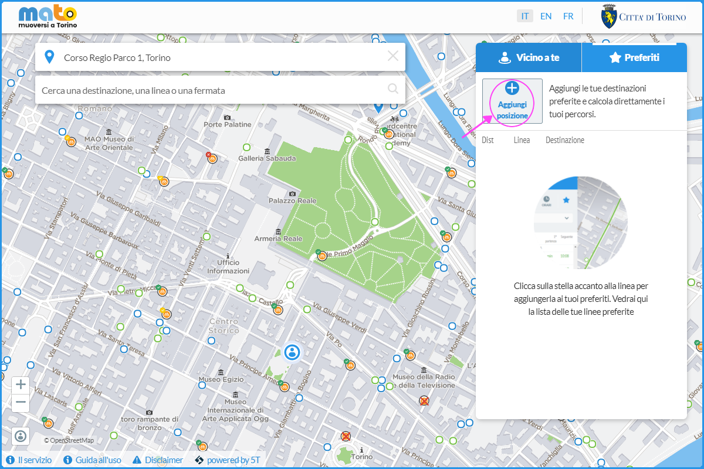Clear the Corso Regio Parco address field
This screenshot has height=469, width=704.
tap(392, 56)
